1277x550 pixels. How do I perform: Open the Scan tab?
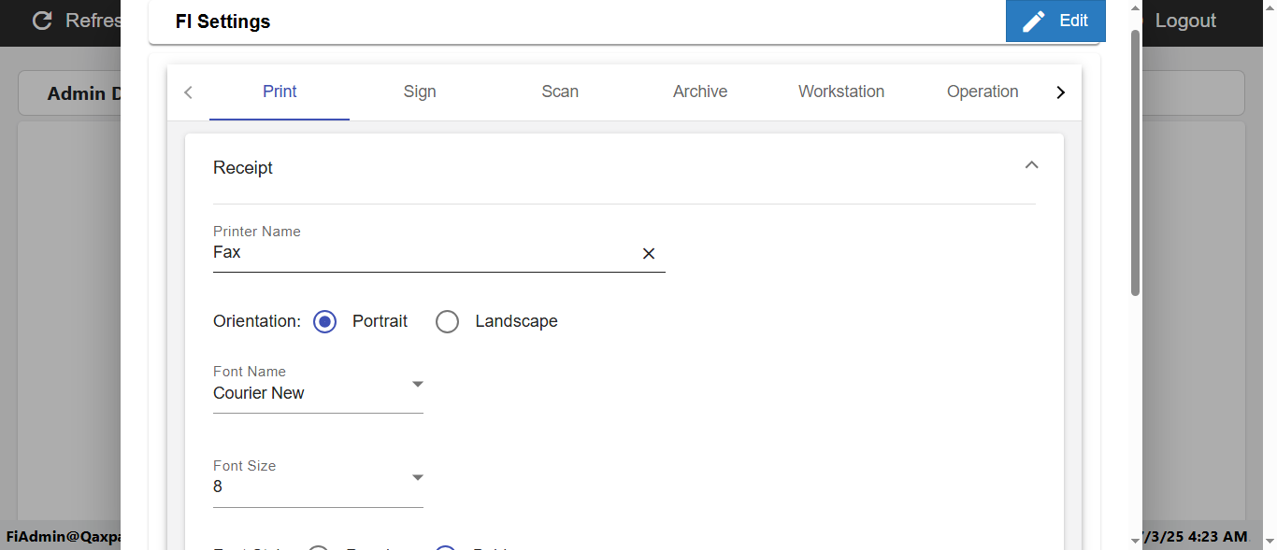(560, 92)
